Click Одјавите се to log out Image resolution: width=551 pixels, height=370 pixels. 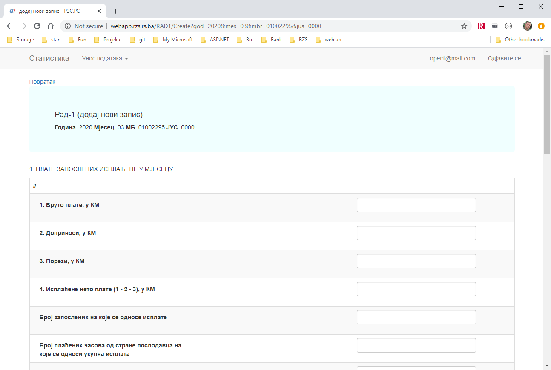(x=504, y=58)
